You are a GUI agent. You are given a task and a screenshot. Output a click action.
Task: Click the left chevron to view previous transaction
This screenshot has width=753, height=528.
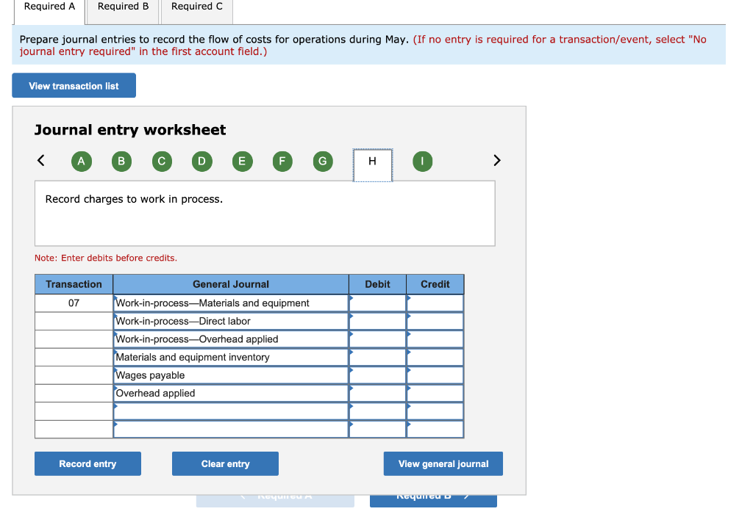point(40,160)
